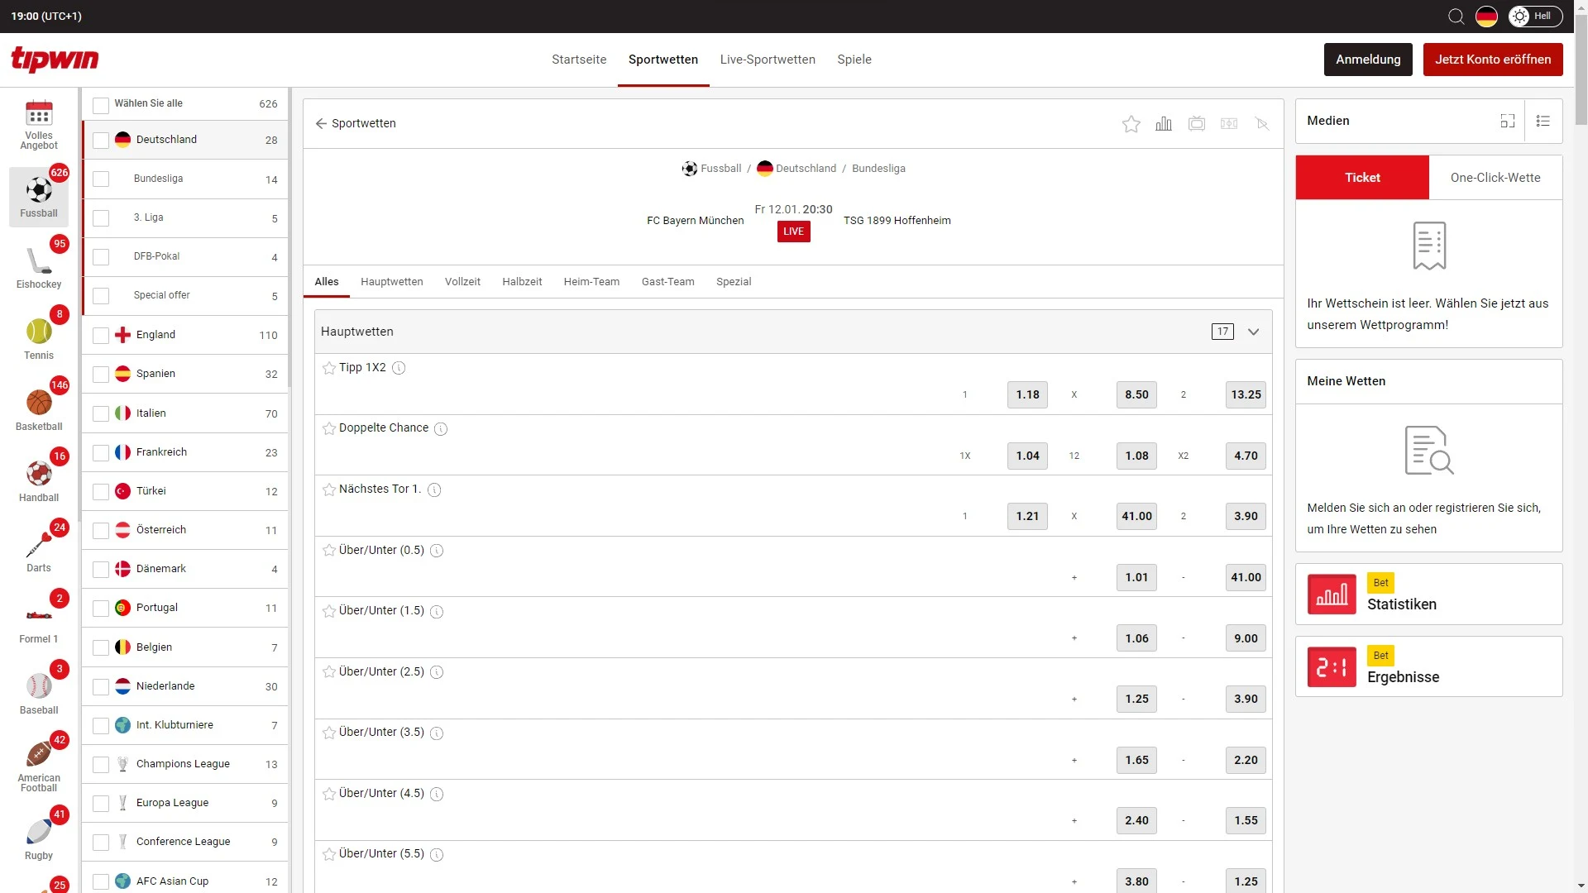Expand the Belgien country row
Image resolution: width=1588 pixels, height=893 pixels.
coord(185,647)
